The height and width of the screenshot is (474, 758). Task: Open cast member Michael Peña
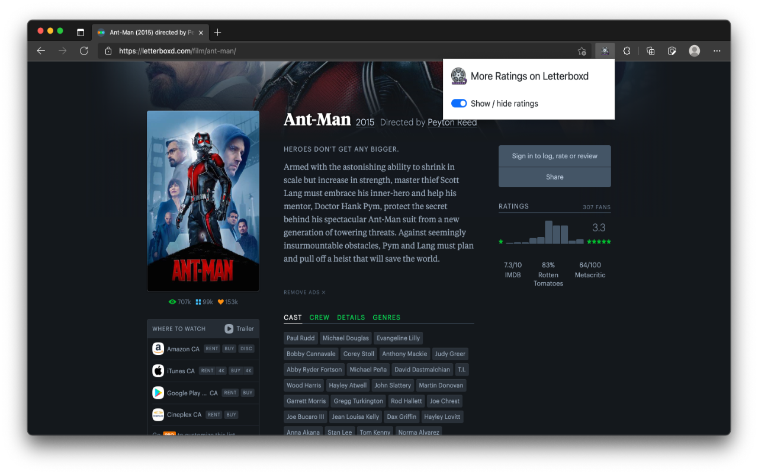coord(368,370)
